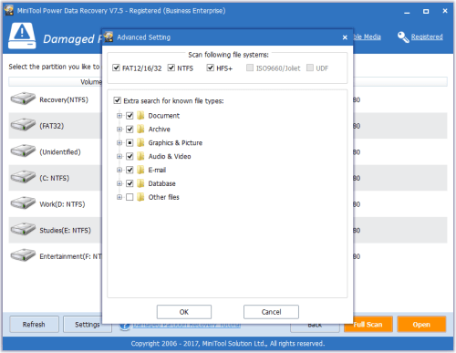Click the Database folder icon
Viewport: 456px width, 353px height.
[x=140, y=183]
